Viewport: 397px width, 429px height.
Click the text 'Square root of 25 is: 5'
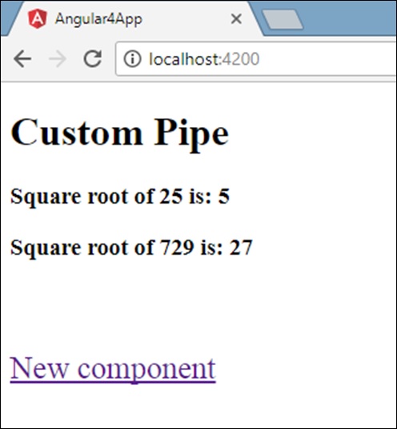click(x=120, y=197)
